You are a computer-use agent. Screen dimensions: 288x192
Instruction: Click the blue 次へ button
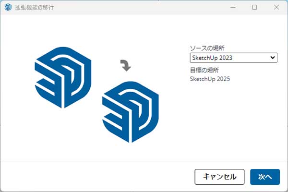[x=265, y=177]
